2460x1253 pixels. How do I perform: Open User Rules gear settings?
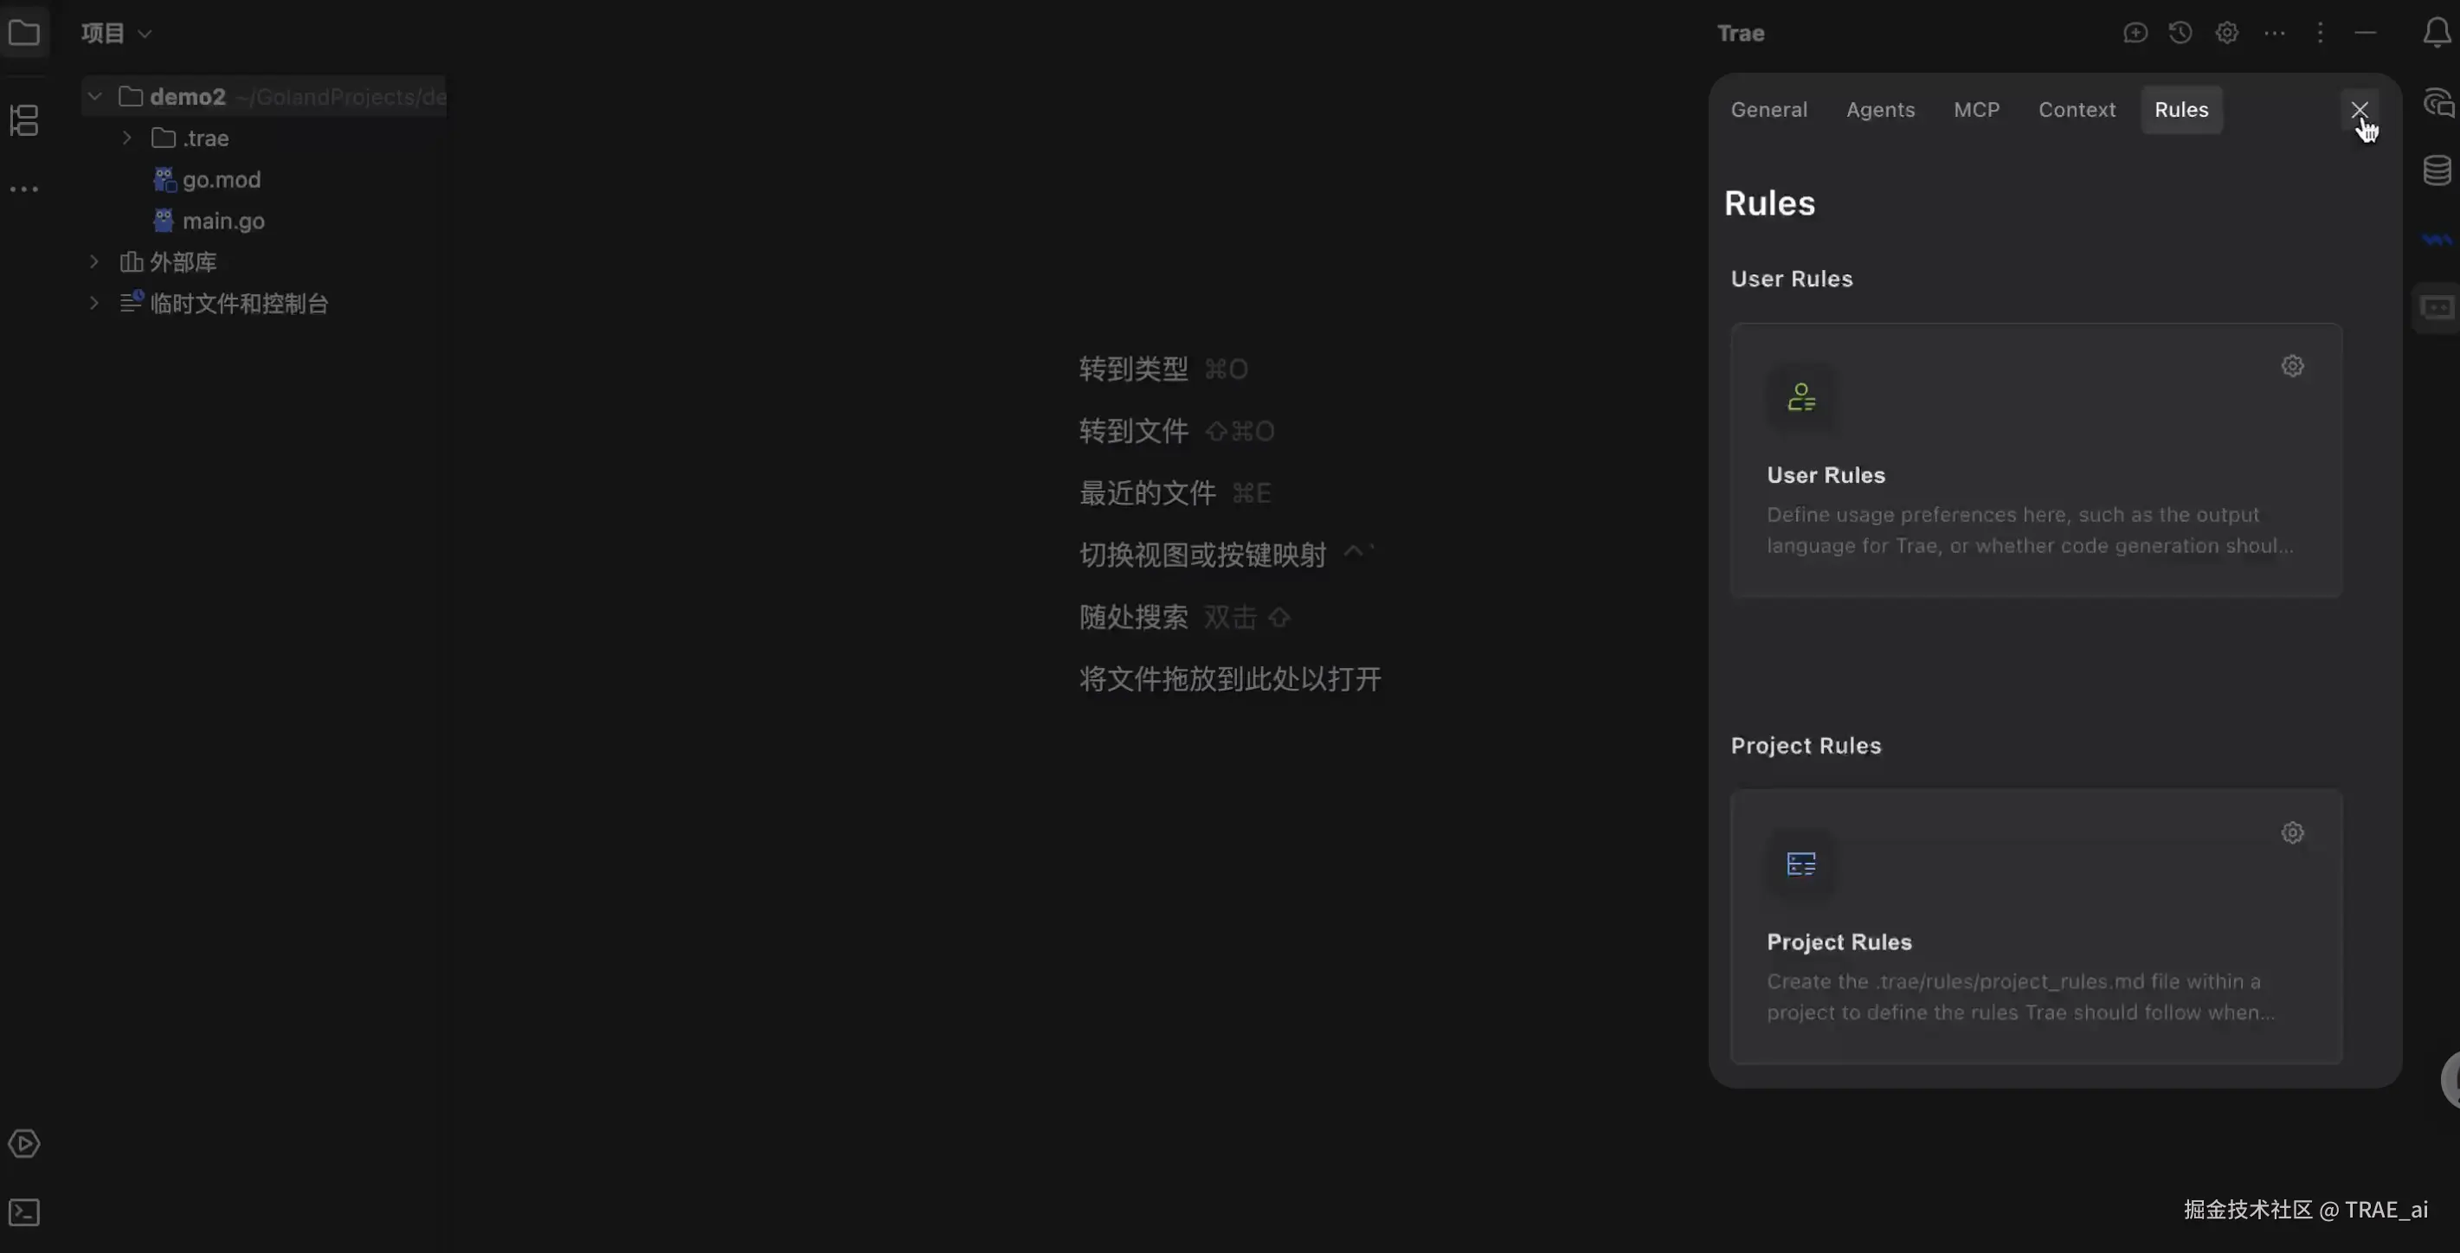(x=2292, y=367)
